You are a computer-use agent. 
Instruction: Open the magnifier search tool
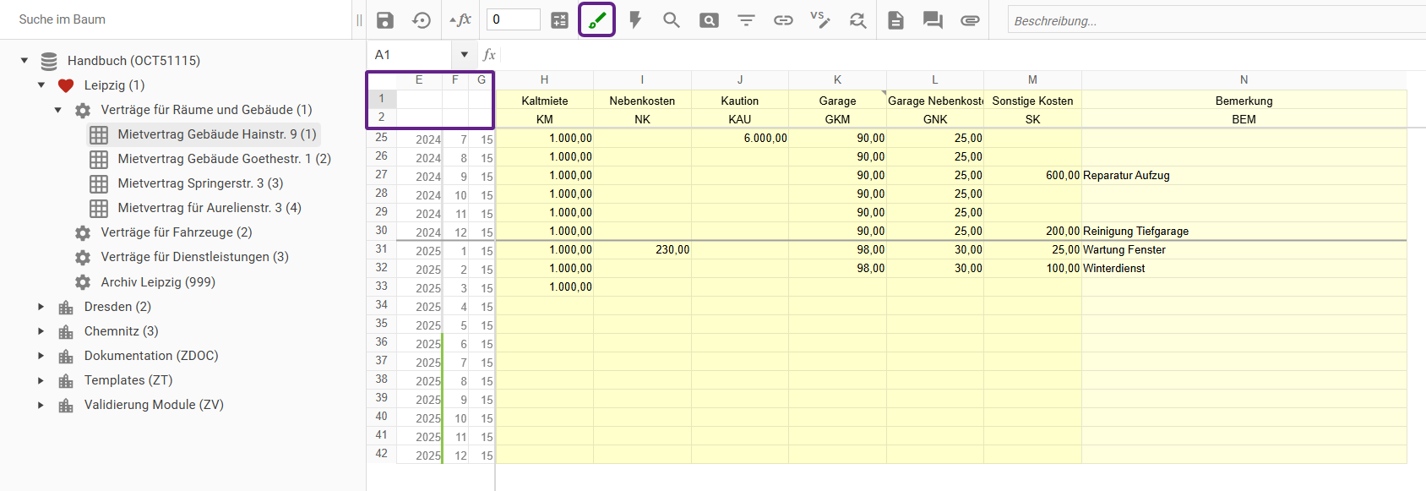[672, 20]
